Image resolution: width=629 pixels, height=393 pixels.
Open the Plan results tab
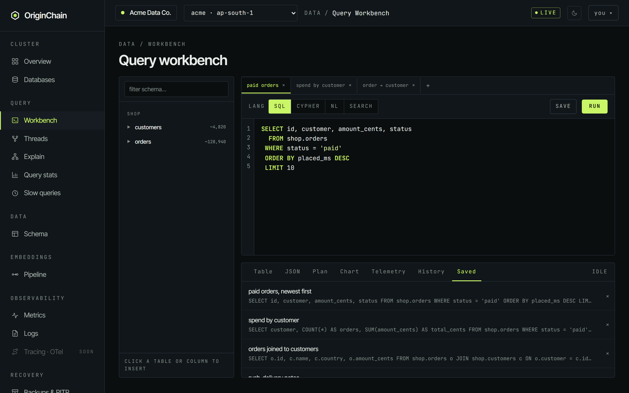pos(320,272)
